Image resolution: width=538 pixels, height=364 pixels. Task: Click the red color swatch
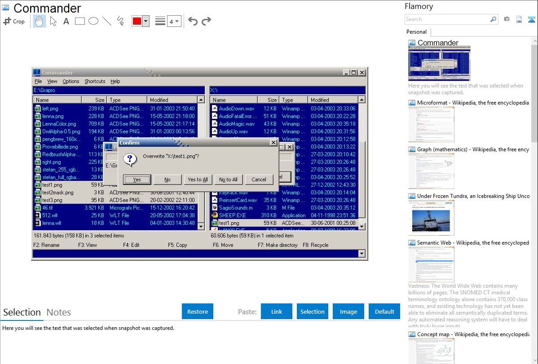(x=137, y=21)
